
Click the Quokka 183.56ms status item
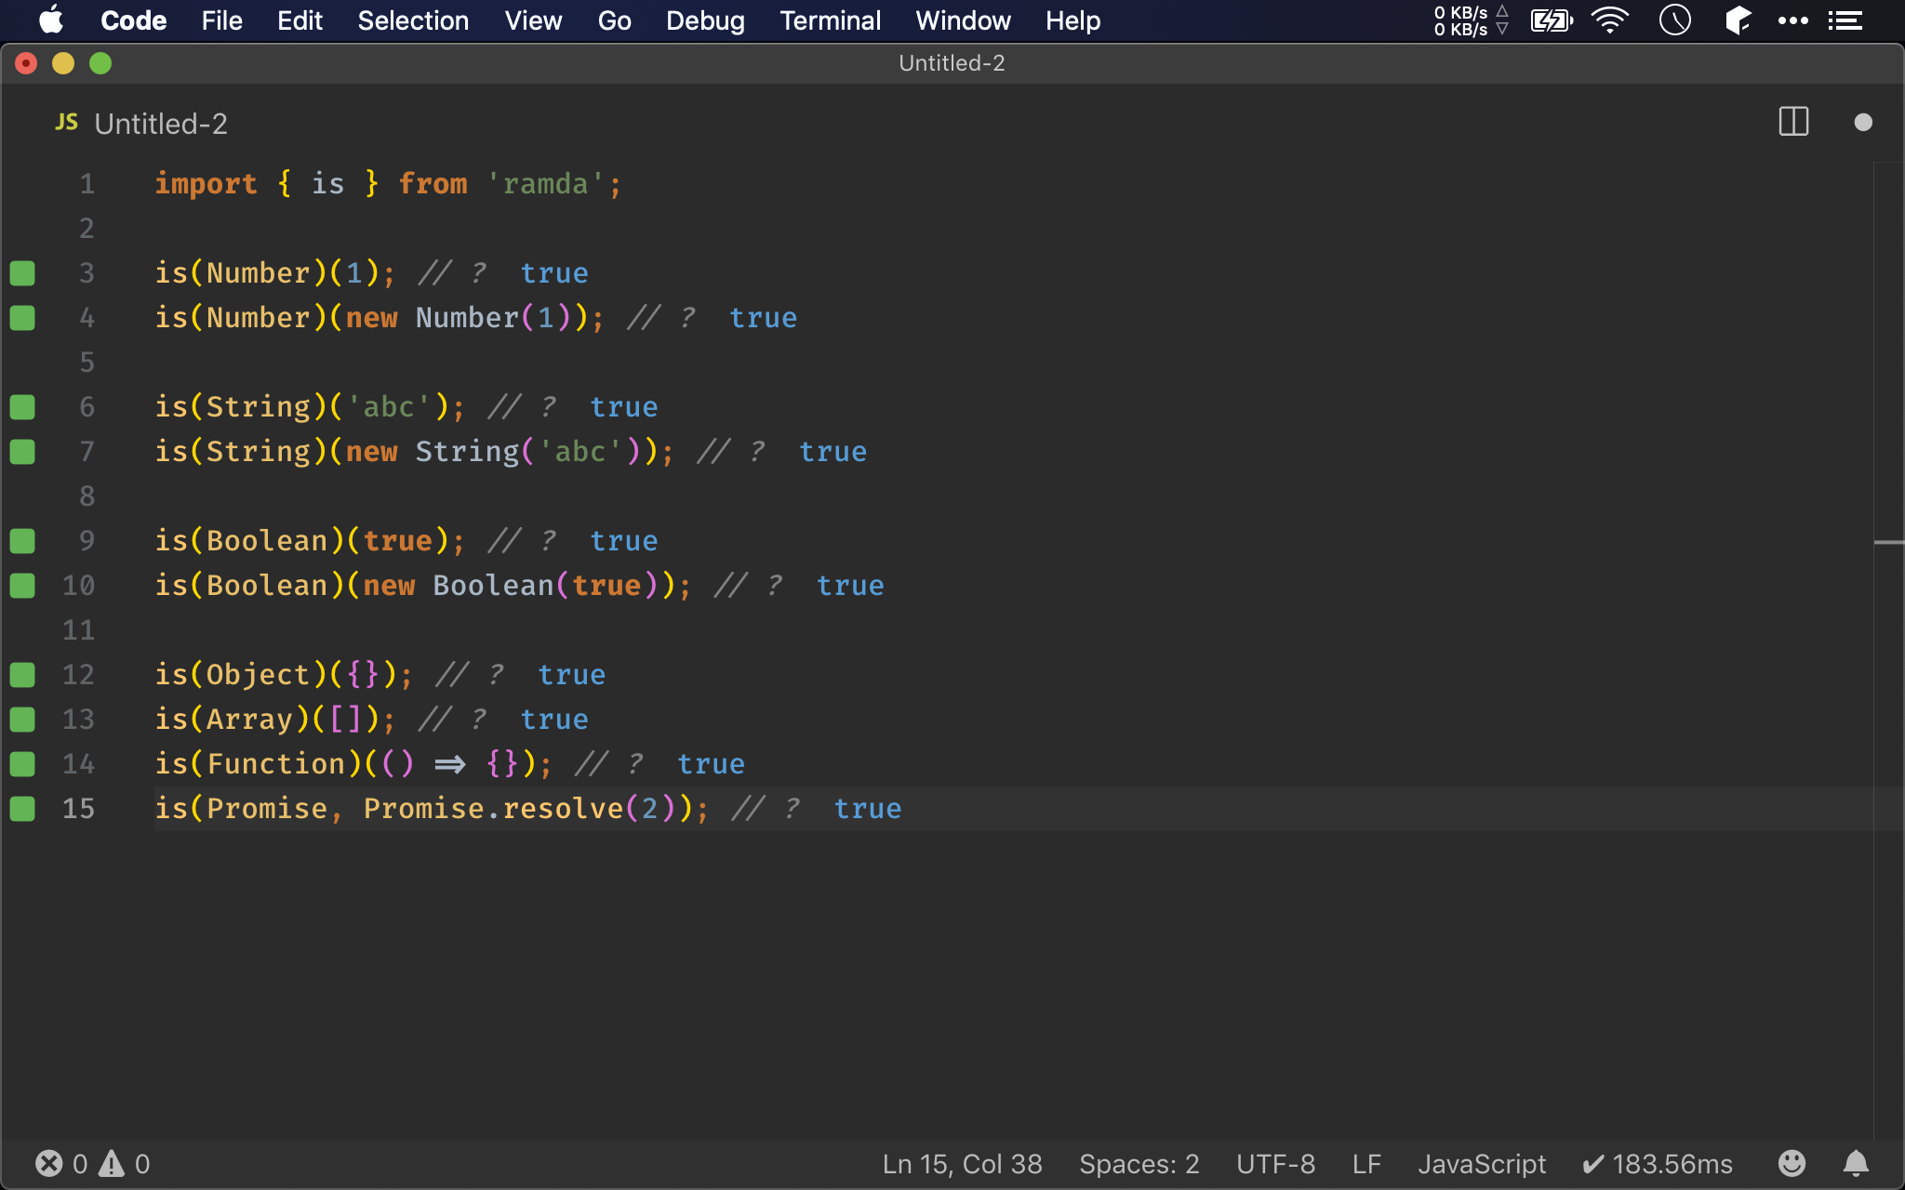[x=1658, y=1164]
